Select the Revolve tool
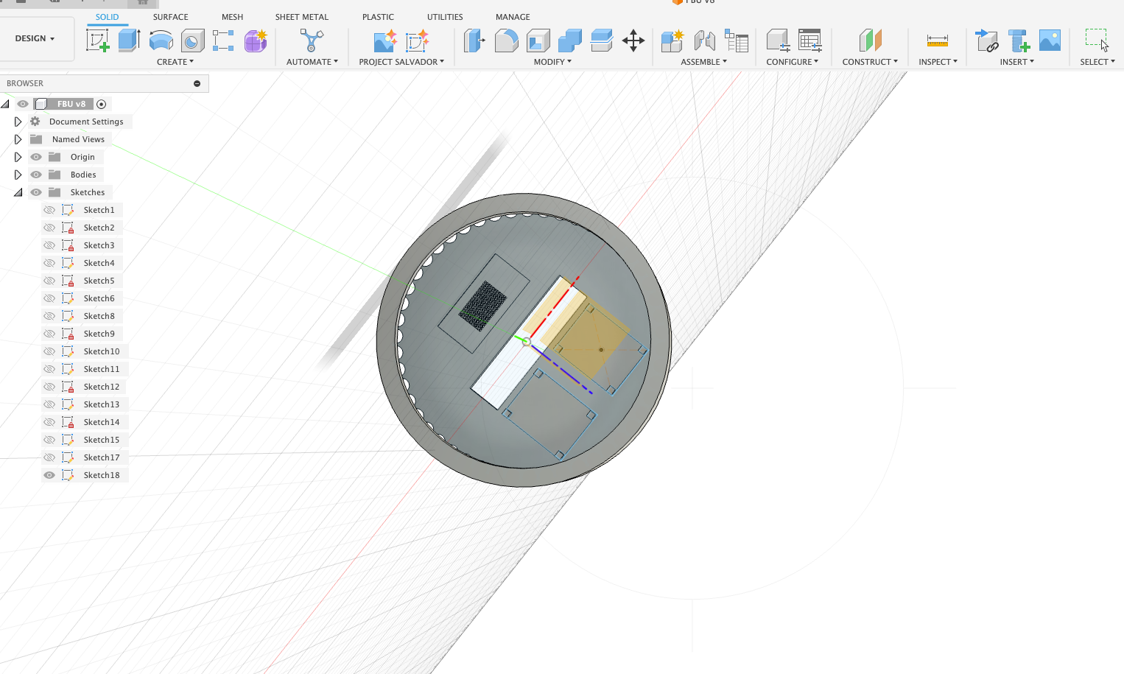Screen dimensions: 1124x674 pyautogui.click(x=161, y=41)
